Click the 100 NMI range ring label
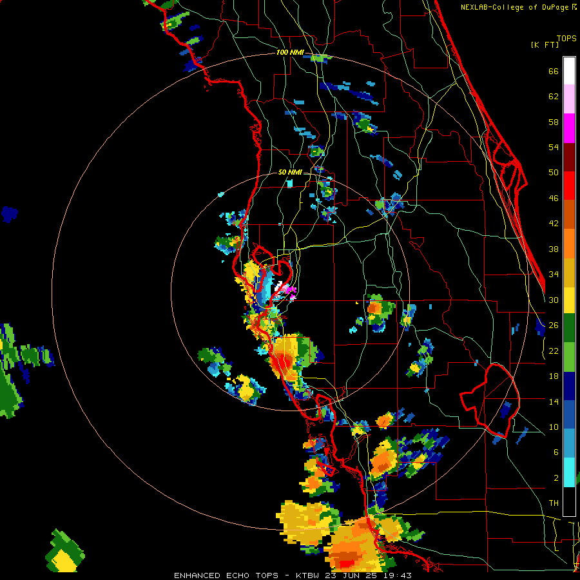 (290, 53)
